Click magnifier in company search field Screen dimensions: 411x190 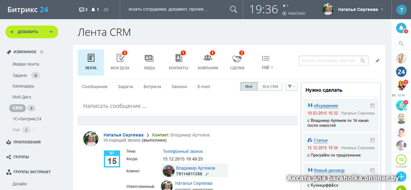[363, 60]
